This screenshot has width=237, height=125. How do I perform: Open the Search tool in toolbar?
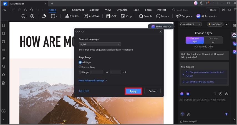coord(145,16)
